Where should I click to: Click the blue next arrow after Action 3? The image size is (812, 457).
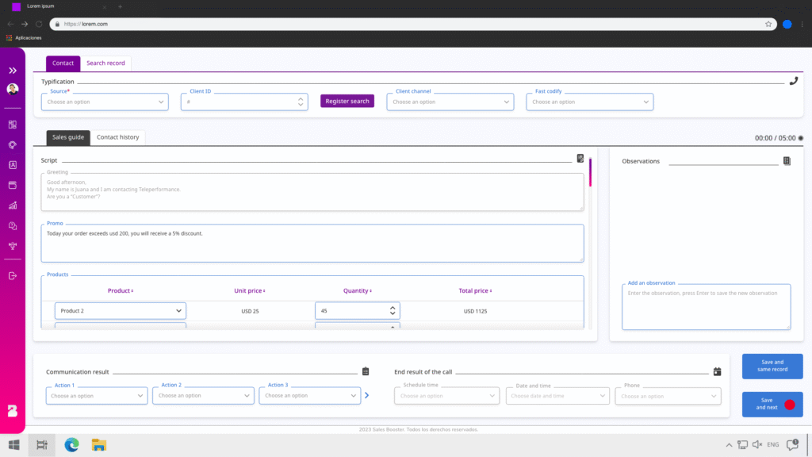click(366, 395)
